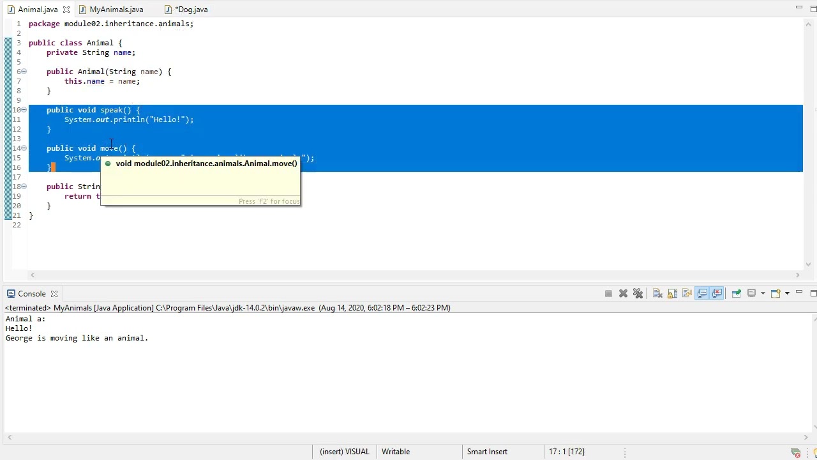Image resolution: width=817 pixels, height=460 pixels.
Task: Clear the console output
Action: click(657, 294)
